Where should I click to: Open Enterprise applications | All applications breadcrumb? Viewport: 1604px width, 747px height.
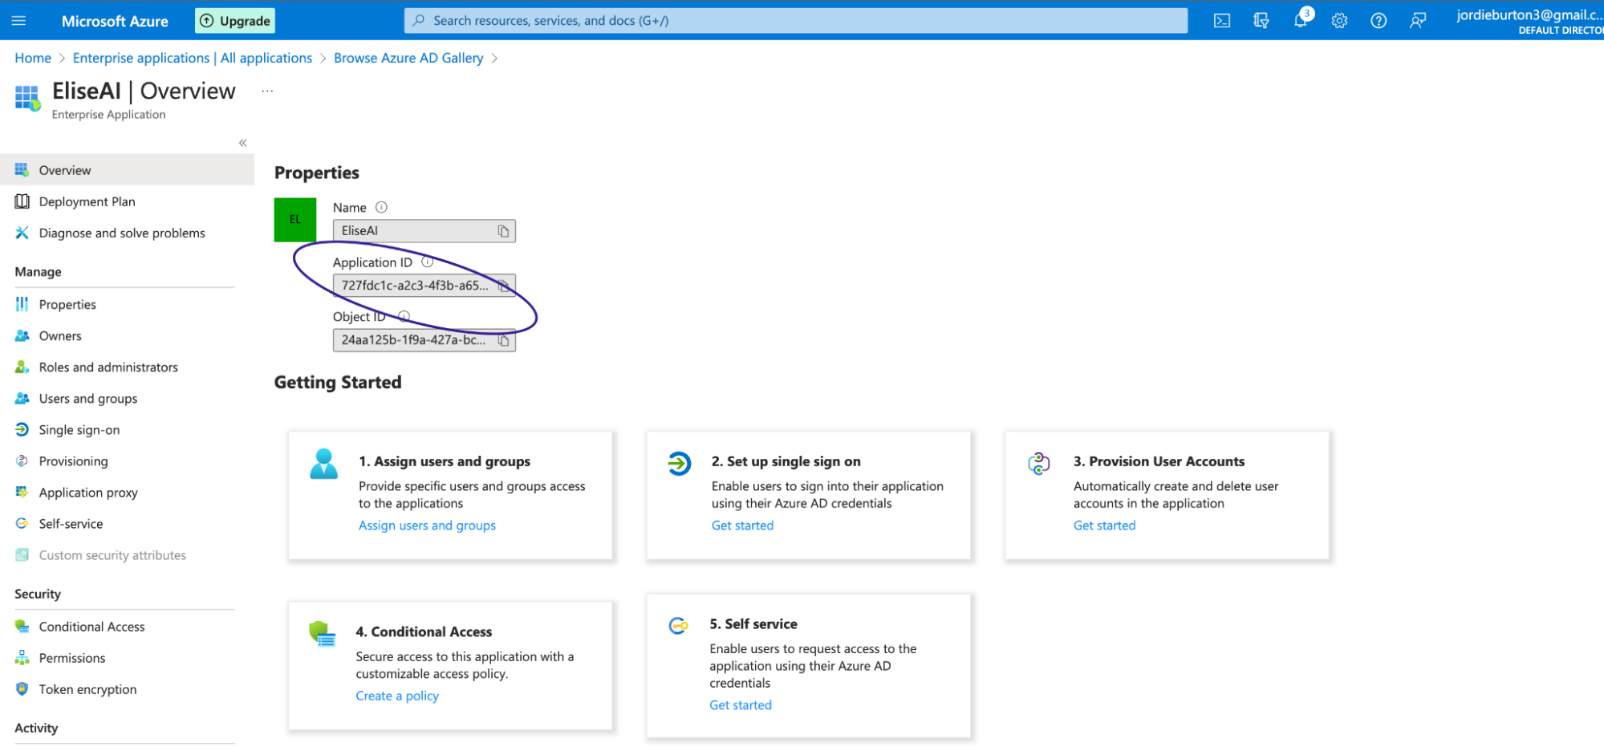(193, 58)
